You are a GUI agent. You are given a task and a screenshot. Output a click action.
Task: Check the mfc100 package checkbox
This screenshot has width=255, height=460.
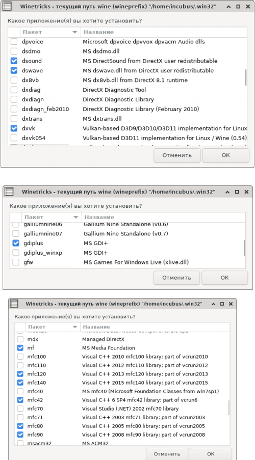pos(20,357)
